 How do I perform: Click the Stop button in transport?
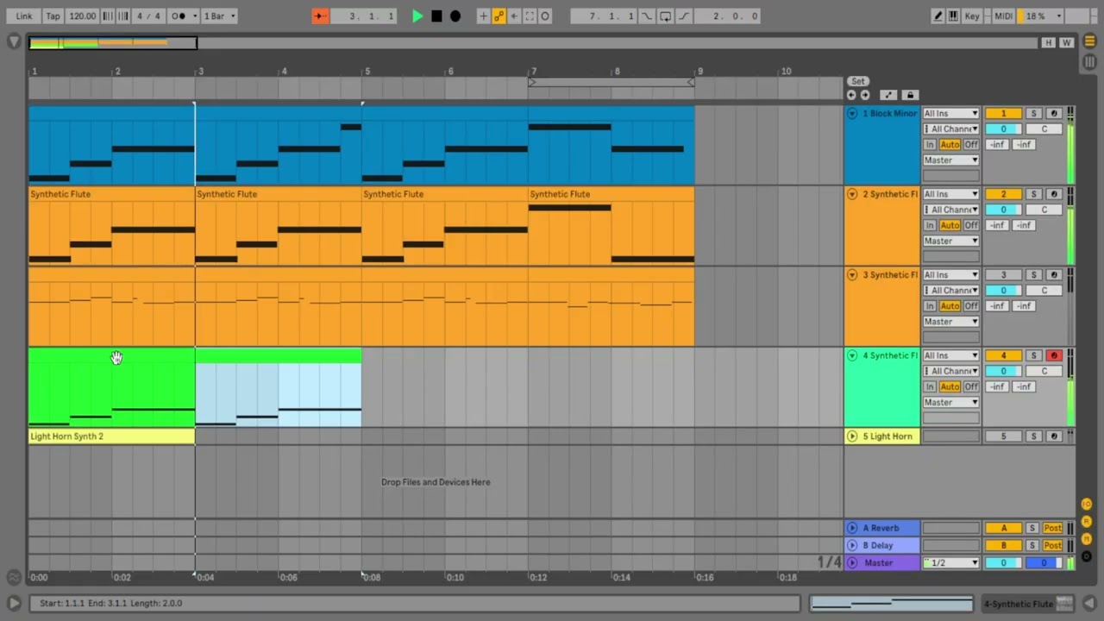(x=436, y=16)
